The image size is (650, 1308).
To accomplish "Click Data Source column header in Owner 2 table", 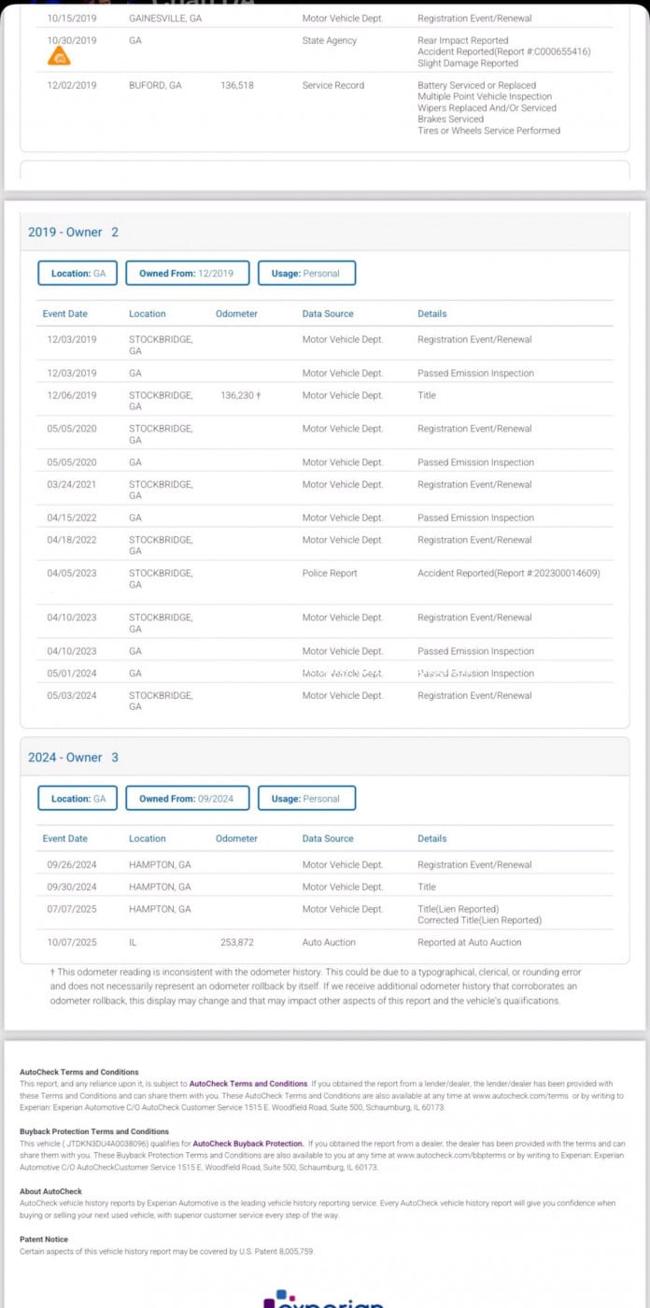I will tap(328, 314).
